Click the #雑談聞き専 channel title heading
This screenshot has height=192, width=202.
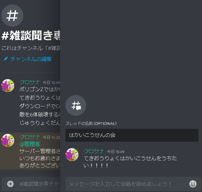31,35
